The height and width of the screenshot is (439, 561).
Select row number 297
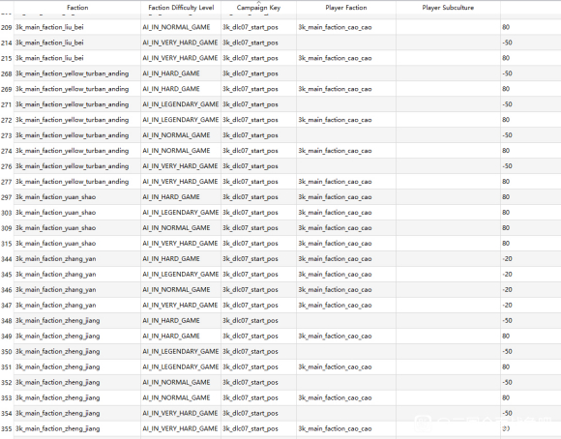pyautogui.click(x=7, y=197)
